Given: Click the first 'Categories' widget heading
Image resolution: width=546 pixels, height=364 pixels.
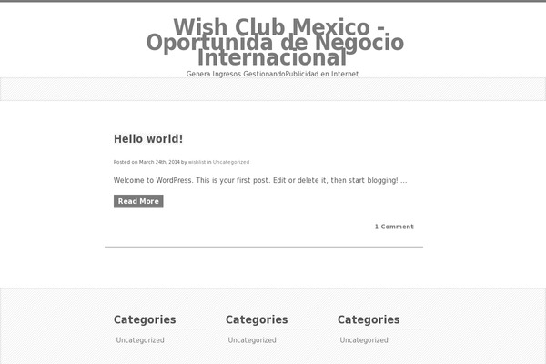Looking at the screenshot, I should point(145,319).
